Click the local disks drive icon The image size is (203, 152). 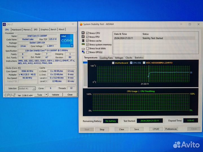pos(83,48)
